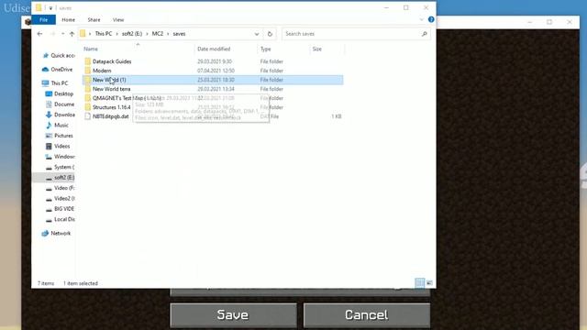Viewport: 587px width, 330px height.
Task: Click the 'MC2' breadcrumb
Action: coord(158,34)
